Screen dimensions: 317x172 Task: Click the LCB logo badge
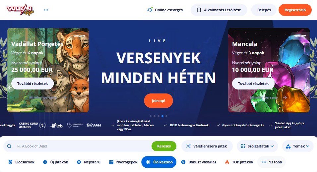[56, 125]
